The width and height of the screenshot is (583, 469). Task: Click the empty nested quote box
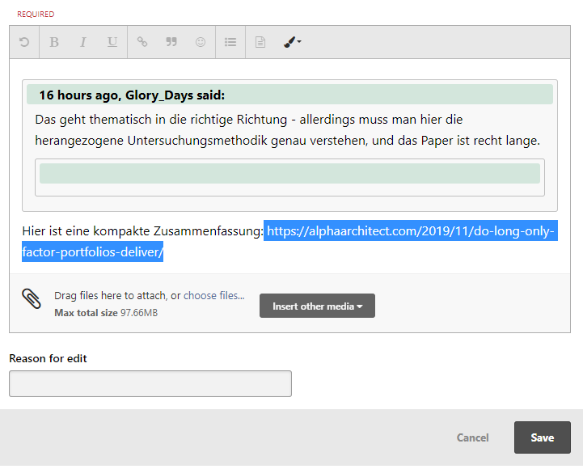tap(289, 174)
